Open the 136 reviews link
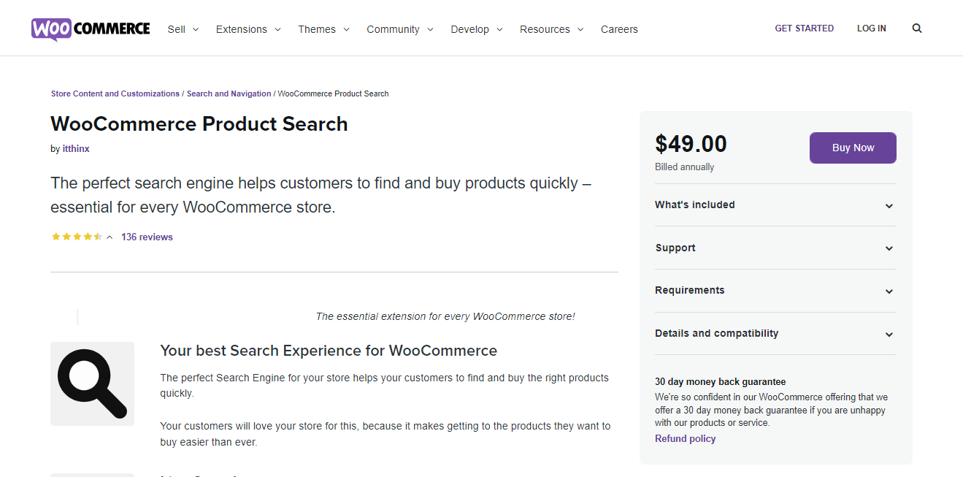 pos(147,237)
